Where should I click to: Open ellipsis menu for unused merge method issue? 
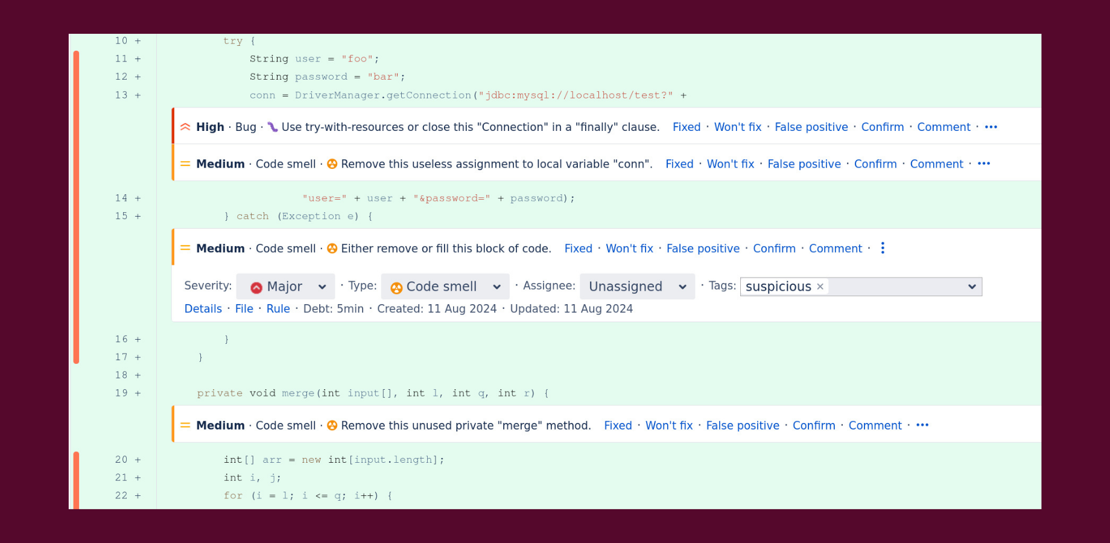coord(922,426)
